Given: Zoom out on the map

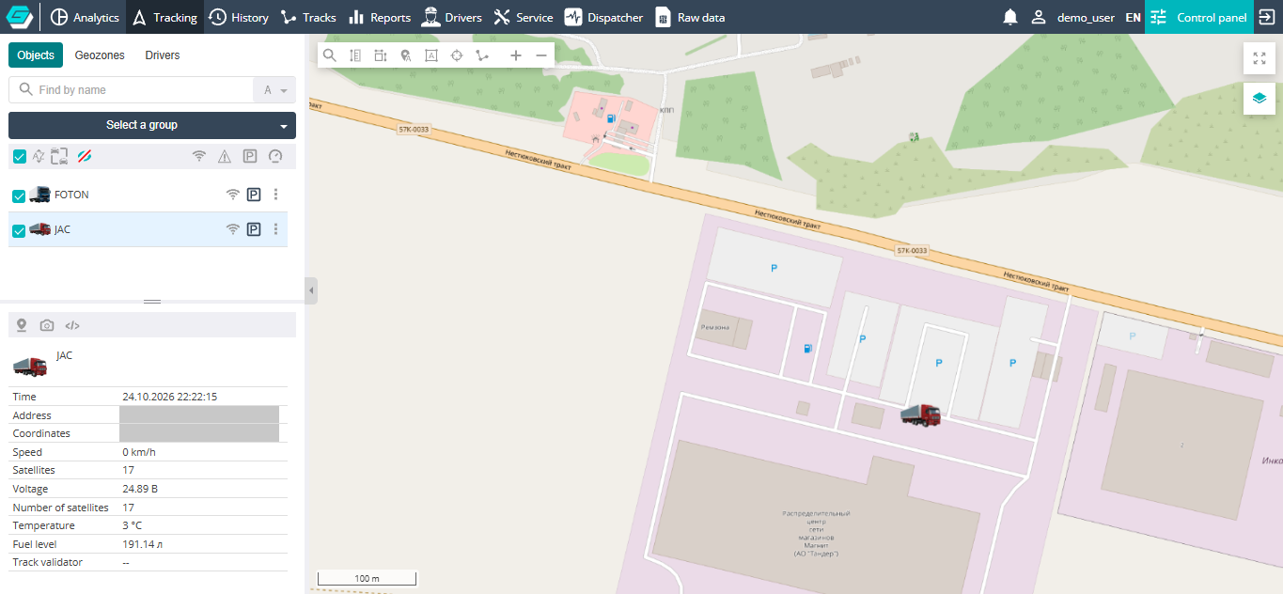Looking at the screenshot, I should pyautogui.click(x=541, y=55).
